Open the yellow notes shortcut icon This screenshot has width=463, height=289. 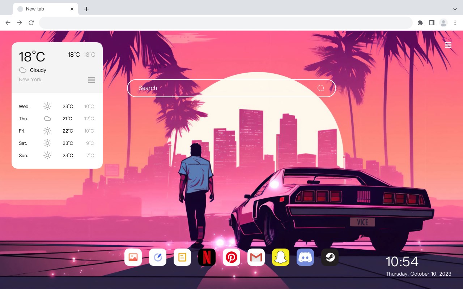point(182,257)
